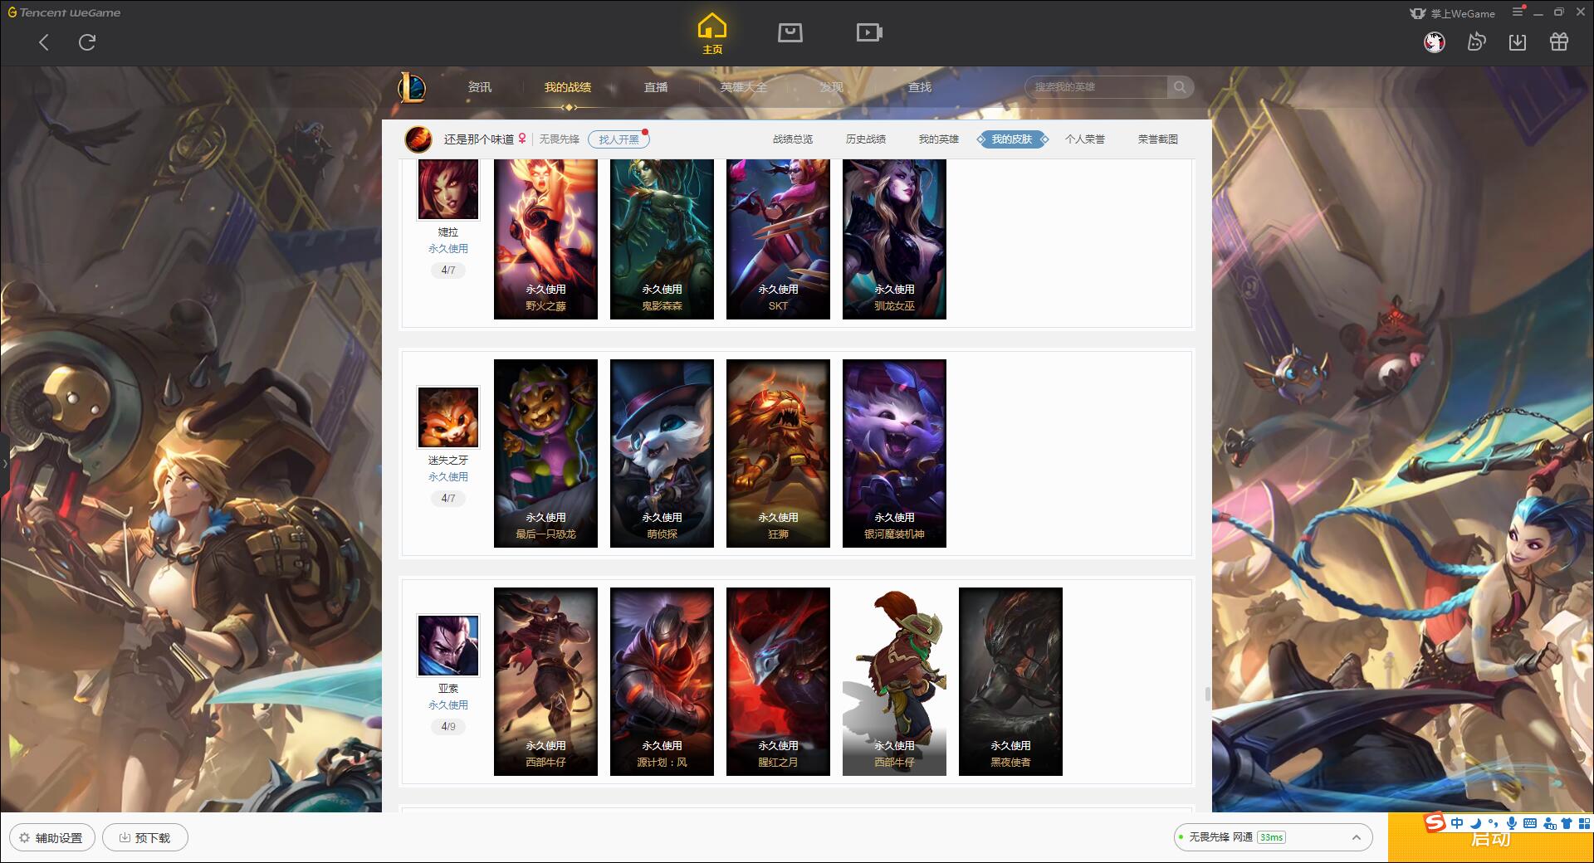The width and height of the screenshot is (1594, 863).
Task: Open the 银河魔装机神 skin card
Action: click(x=894, y=453)
